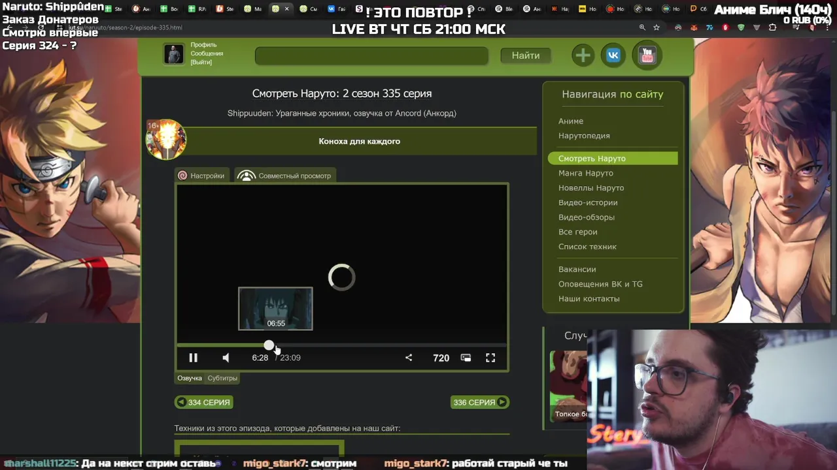Open the Сообщения link
This screenshot has height=470, width=837.
click(x=207, y=54)
